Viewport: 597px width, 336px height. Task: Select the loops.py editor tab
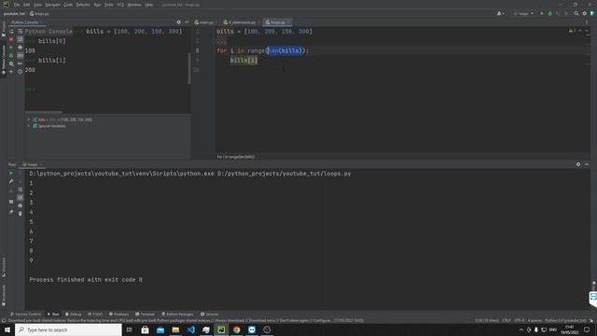(x=276, y=22)
